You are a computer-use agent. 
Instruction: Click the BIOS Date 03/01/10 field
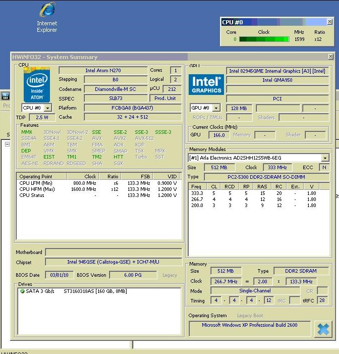(x=59, y=275)
